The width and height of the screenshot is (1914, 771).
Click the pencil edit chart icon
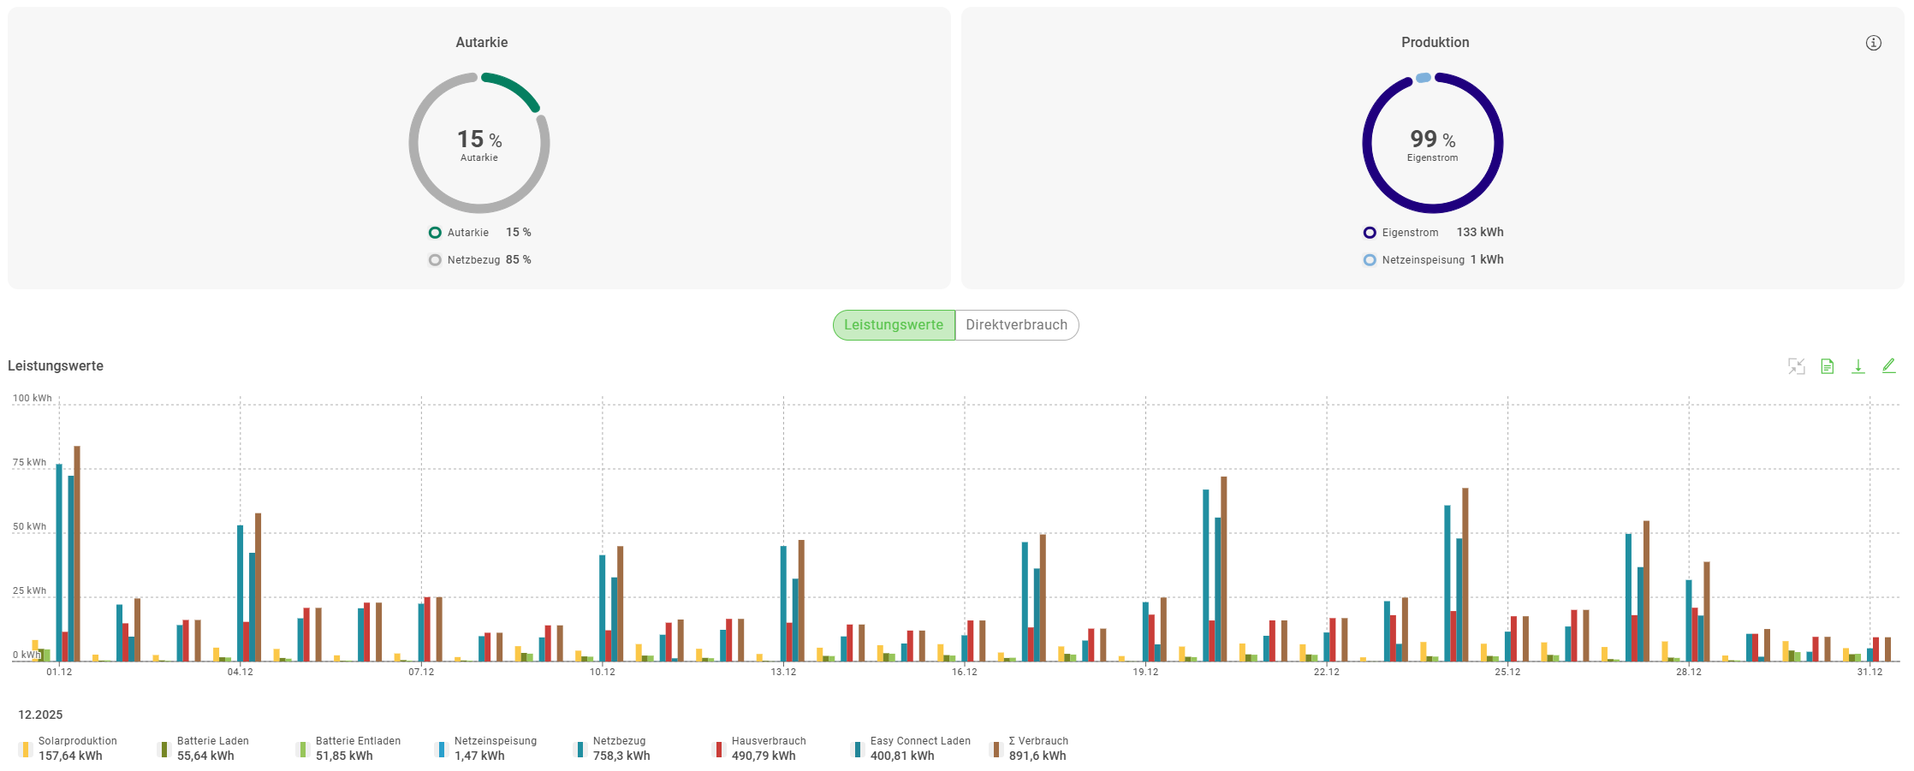pyautogui.click(x=1888, y=365)
